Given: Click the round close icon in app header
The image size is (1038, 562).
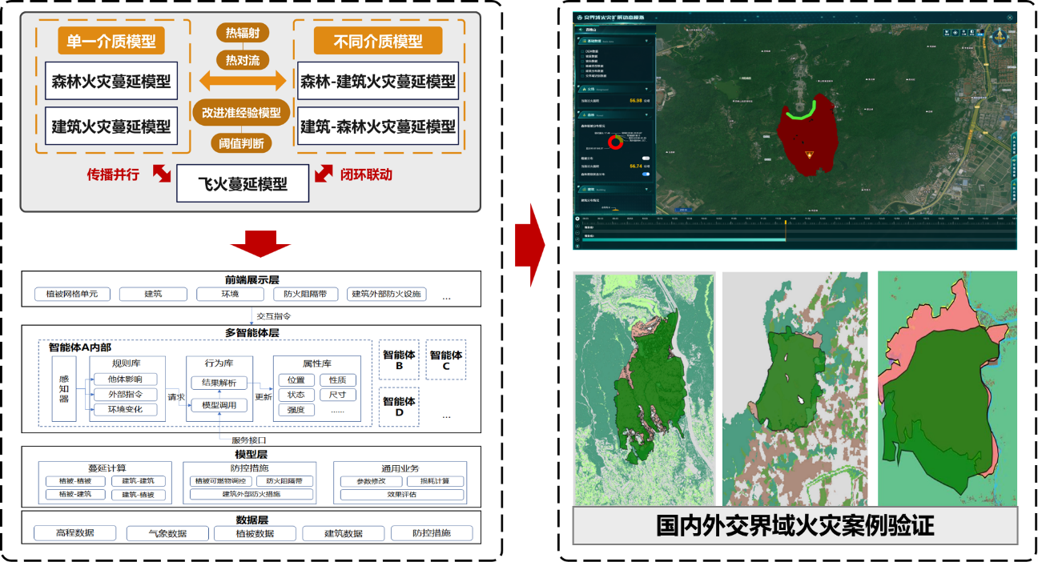Looking at the screenshot, I should [x=1010, y=16].
